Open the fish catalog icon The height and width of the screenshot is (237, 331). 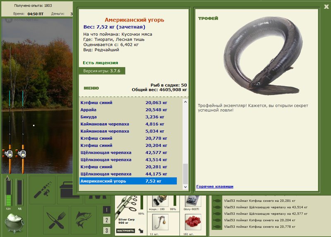(x=84, y=220)
